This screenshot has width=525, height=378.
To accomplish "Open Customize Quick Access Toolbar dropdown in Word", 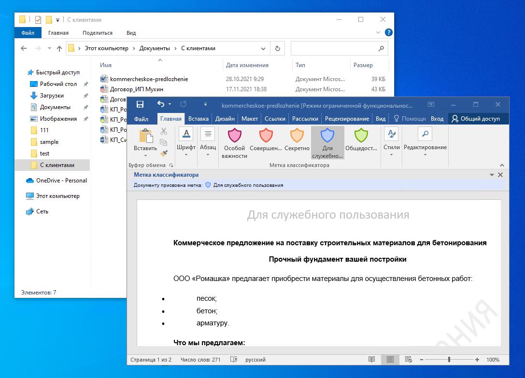I will 205,104.
